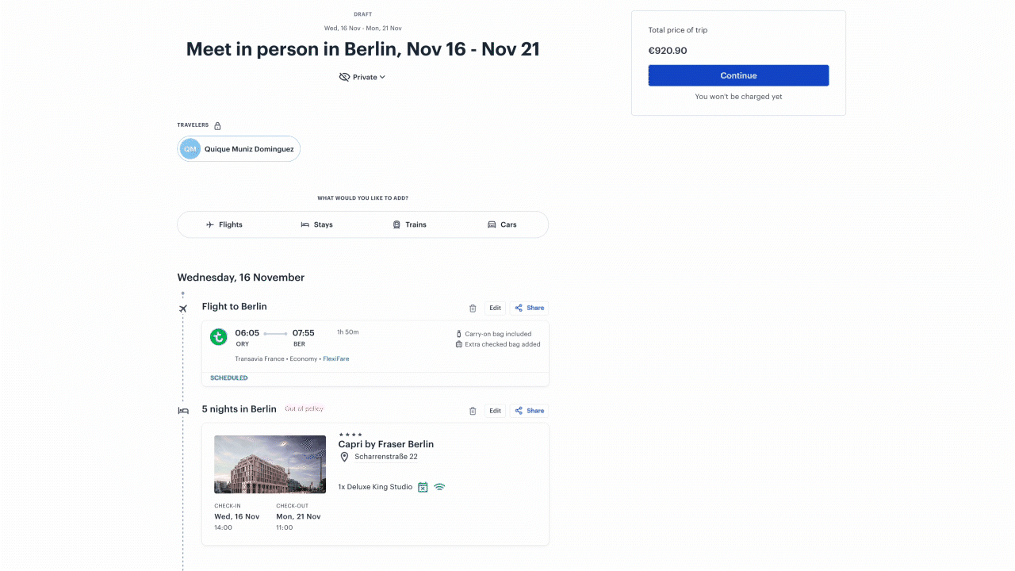
Task: Choose the Trains option
Action: click(x=409, y=224)
